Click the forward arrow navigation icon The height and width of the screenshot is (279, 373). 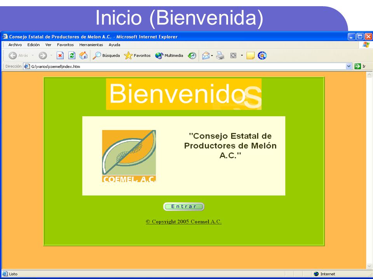coord(43,55)
